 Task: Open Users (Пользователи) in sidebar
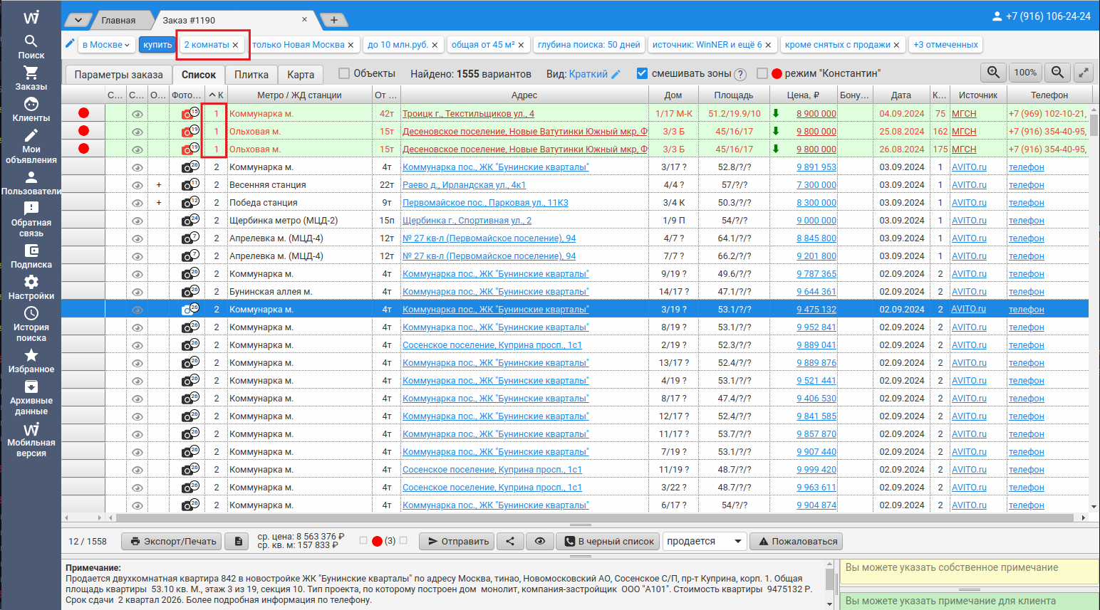(31, 182)
